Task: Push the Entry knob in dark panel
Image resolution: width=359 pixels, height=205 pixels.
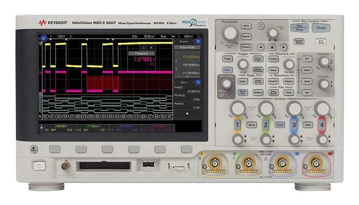Action: pos(227,84)
